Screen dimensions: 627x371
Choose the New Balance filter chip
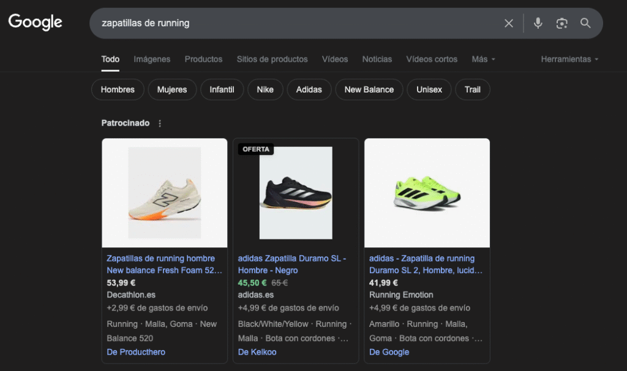click(369, 89)
